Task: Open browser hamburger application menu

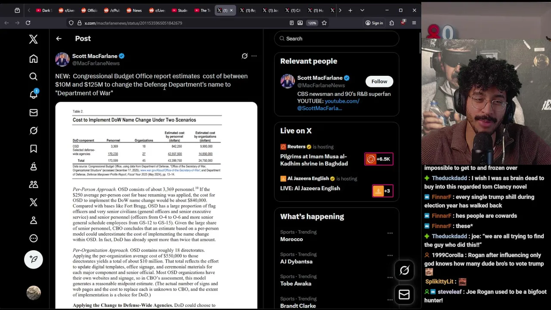Action: click(414, 23)
